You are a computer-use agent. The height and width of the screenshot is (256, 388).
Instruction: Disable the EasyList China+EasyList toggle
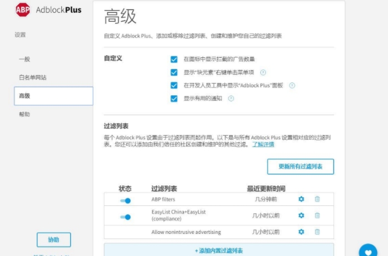coord(126,217)
